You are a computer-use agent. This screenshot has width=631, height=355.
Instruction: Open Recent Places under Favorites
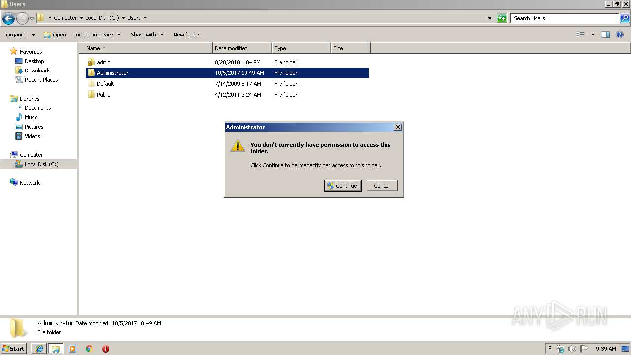[41, 80]
